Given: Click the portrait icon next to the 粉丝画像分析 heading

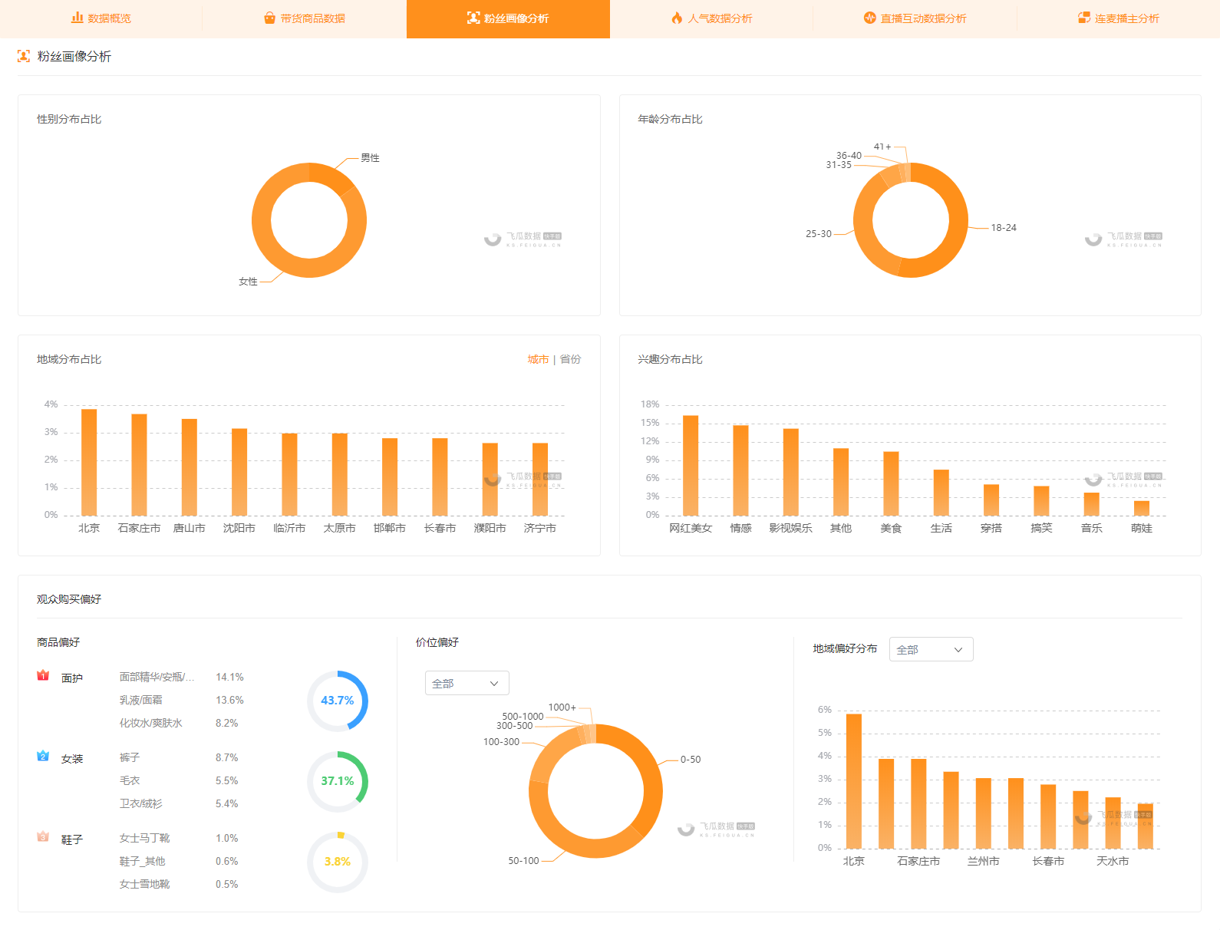Looking at the screenshot, I should 24,56.
